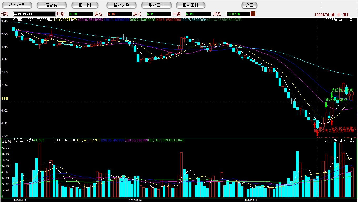The image size is (358, 202).
Task: Click the 6.22 price axis label
Action: tap(4, 124)
